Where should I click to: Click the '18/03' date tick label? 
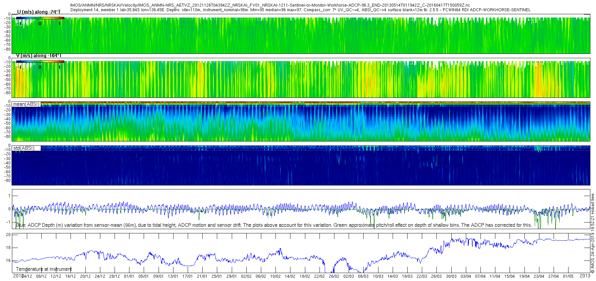click(407, 276)
